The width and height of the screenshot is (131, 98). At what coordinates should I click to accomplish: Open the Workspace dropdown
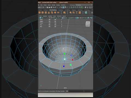point(84,5)
